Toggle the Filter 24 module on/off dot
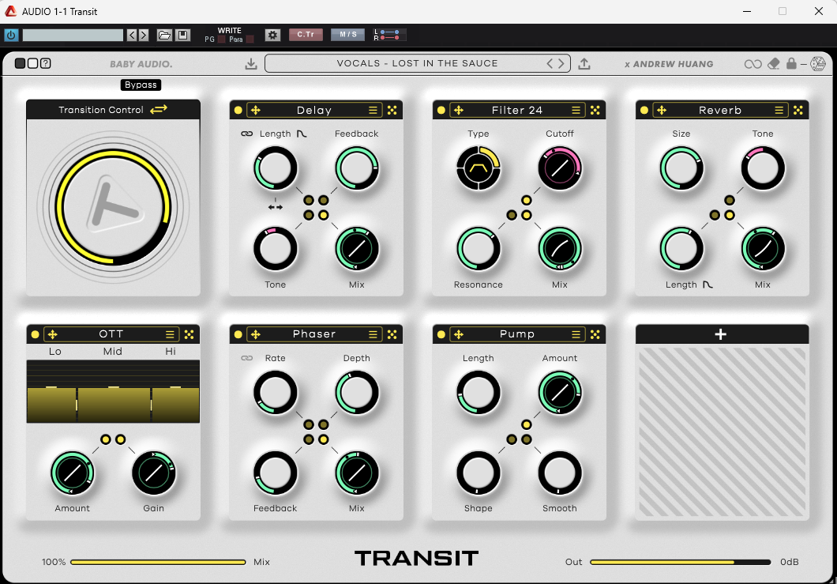This screenshot has width=837, height=584. click(x=441, y=110)
